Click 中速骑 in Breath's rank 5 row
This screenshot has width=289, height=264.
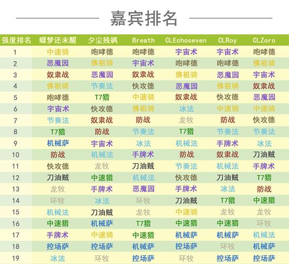(143, 97)
